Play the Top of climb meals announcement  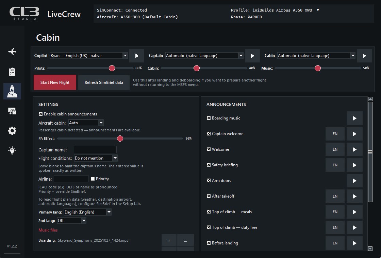click(x=354, y=212)
